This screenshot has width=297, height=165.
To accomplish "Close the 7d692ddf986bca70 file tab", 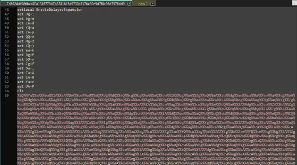I will point(129,4).
